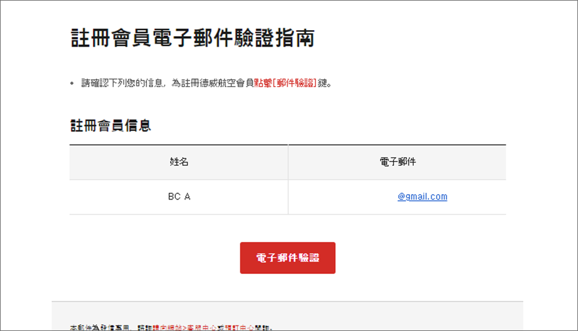Click the 鍵 character after red bracket text
Screen dimensions: 578x331
coord(322,83)
